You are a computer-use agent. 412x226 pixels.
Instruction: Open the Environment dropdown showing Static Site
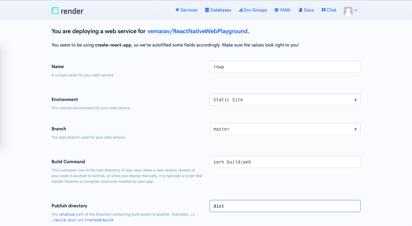tap(285, 100)
